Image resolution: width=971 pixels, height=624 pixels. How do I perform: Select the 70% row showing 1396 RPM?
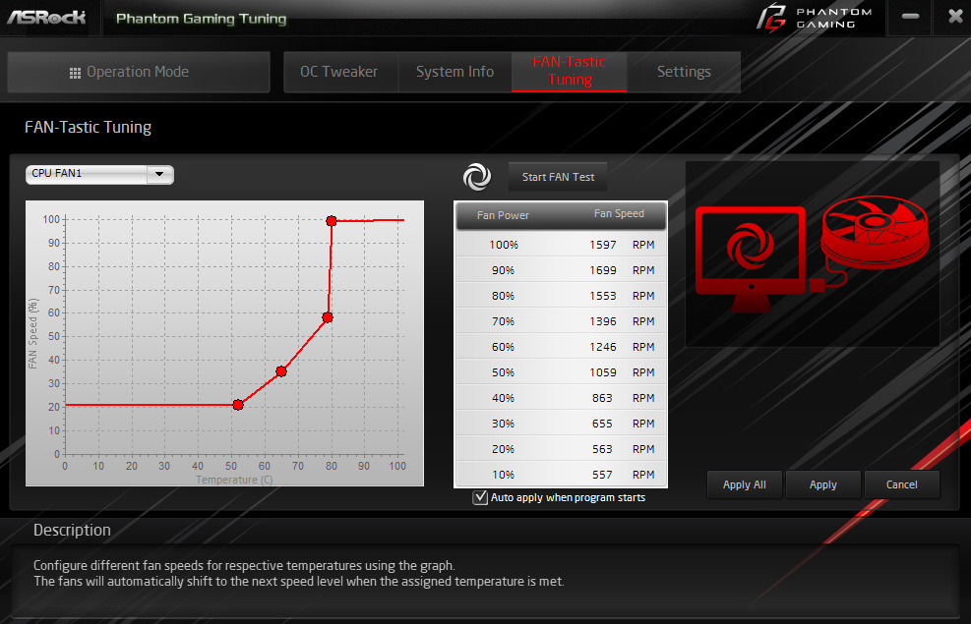point(561,321)
